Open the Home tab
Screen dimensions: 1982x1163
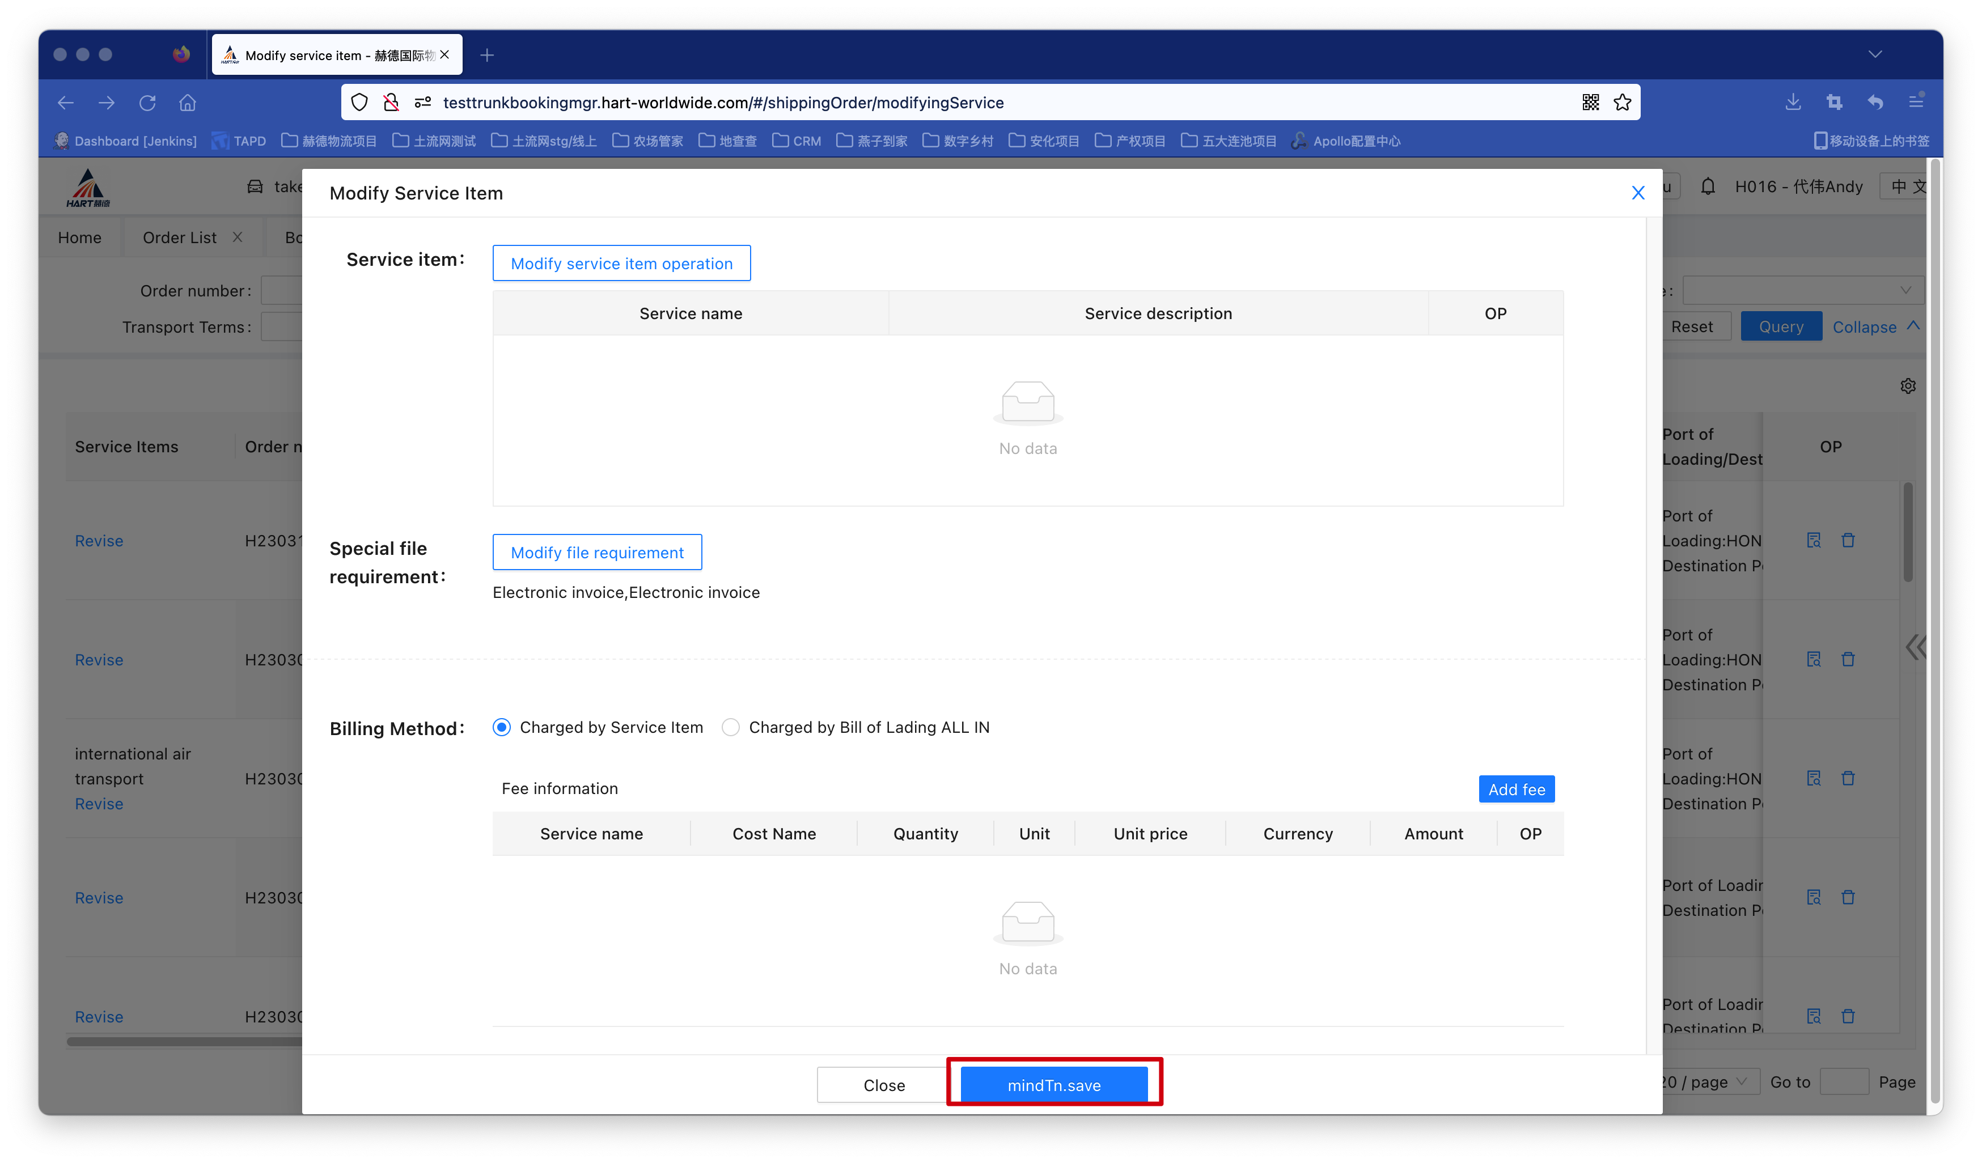(79, 237)
